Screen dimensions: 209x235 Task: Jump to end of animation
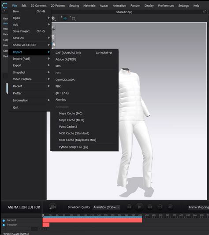(150, 207)
